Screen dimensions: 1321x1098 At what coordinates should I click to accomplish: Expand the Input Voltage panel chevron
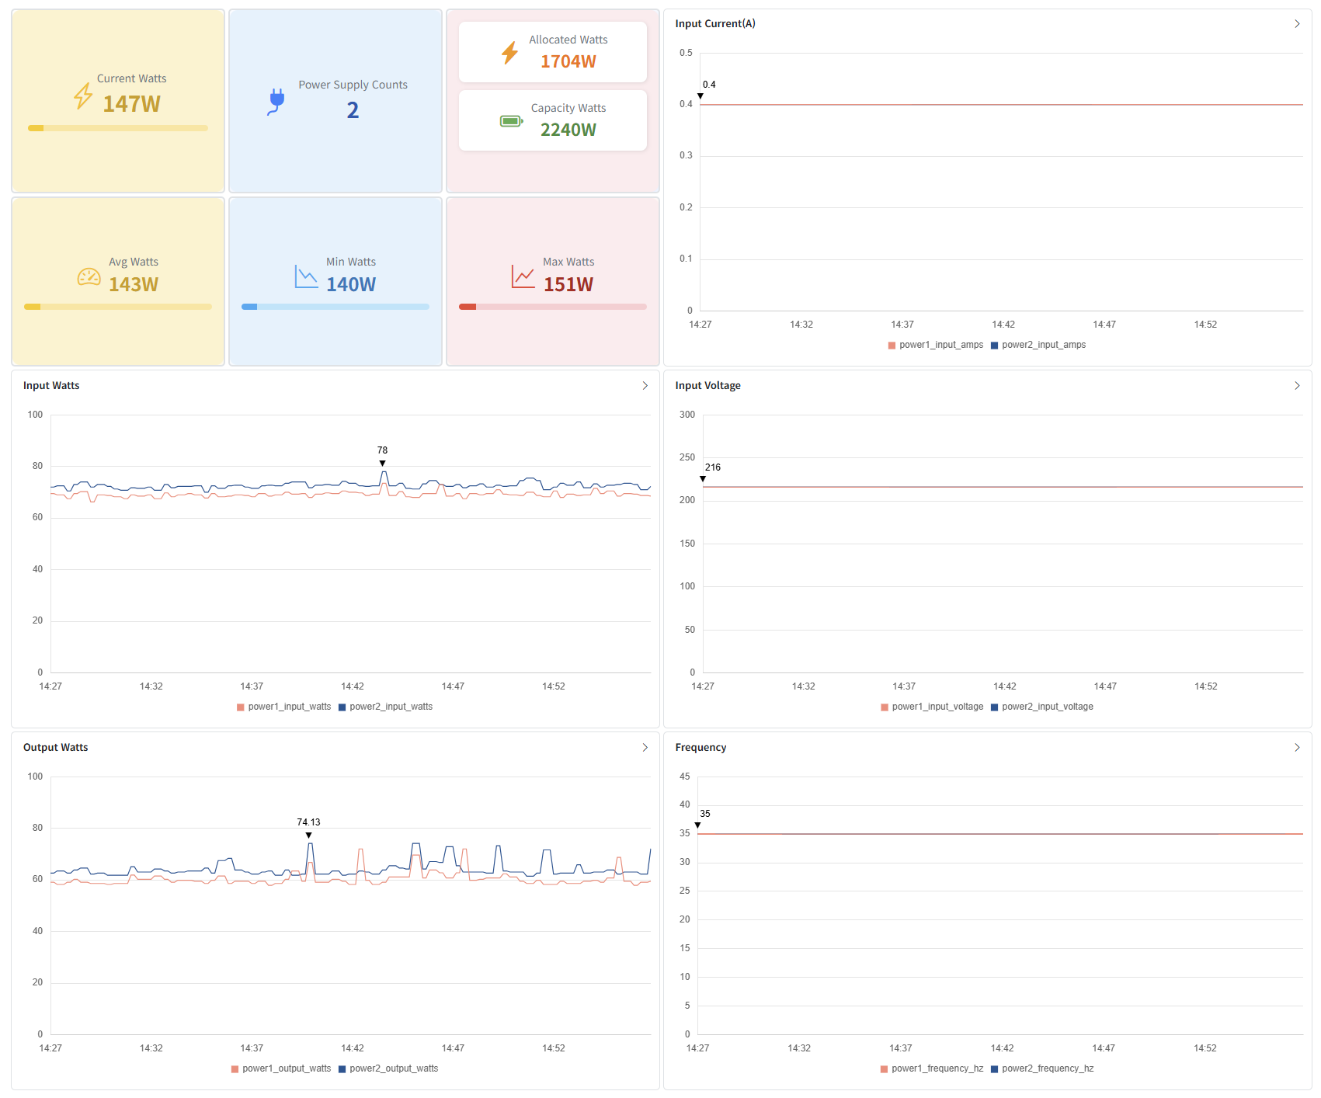click(x=1297, y=386)
